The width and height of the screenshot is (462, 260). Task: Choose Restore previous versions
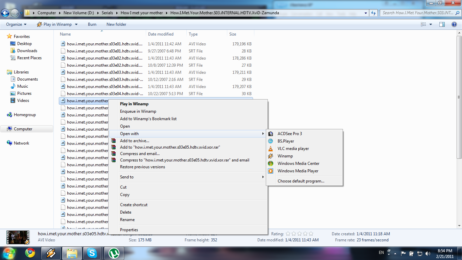pos(188,167)
